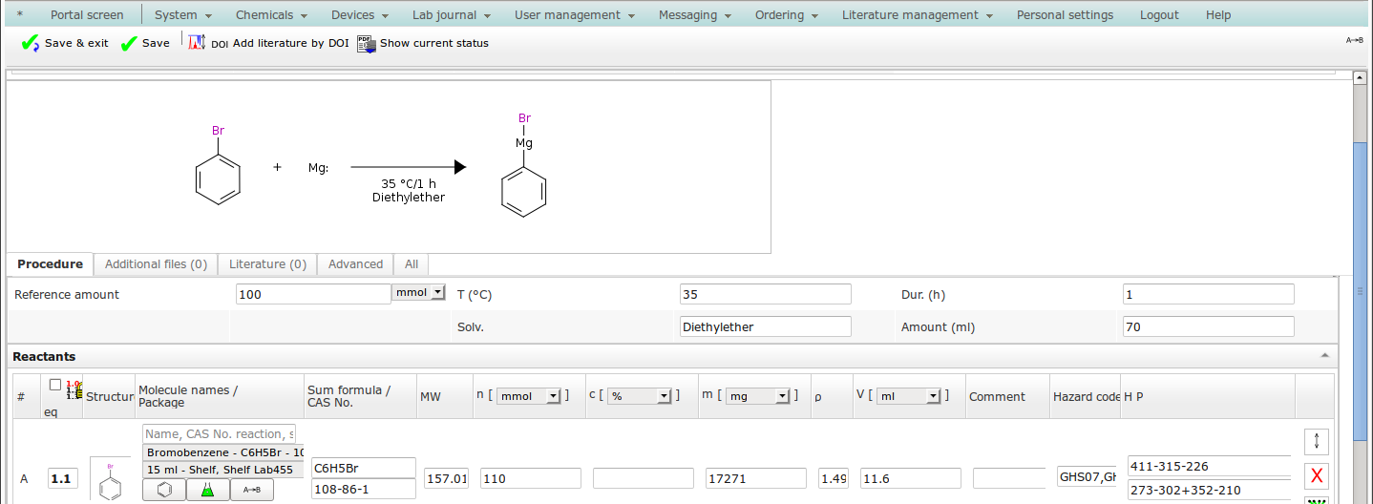Open the c unit percent dropdown
This screenshot has width=1373, height=504.
point(640,395)
